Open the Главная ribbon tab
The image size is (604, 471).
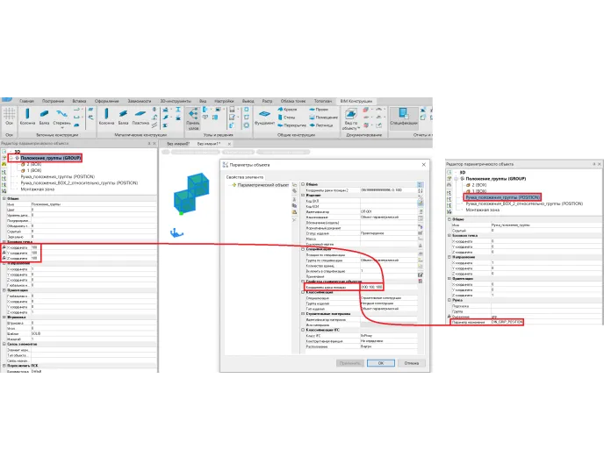[26, 101]
